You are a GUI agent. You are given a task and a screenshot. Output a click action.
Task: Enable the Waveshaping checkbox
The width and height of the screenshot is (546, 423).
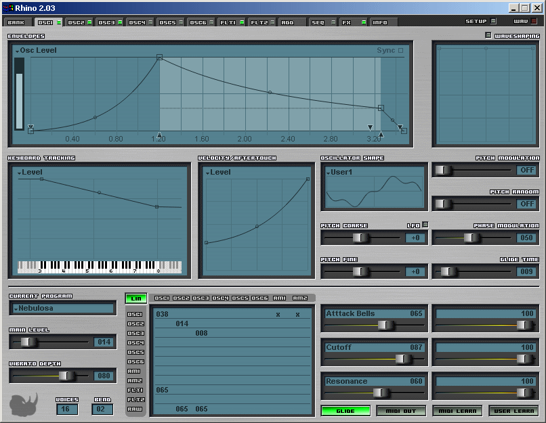click(488, 35)
